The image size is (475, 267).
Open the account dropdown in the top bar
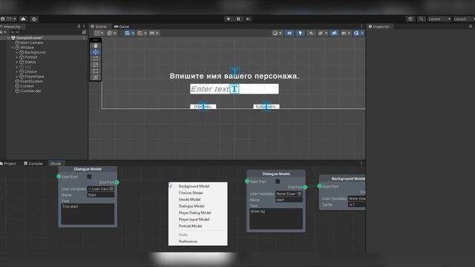(9, 19)
